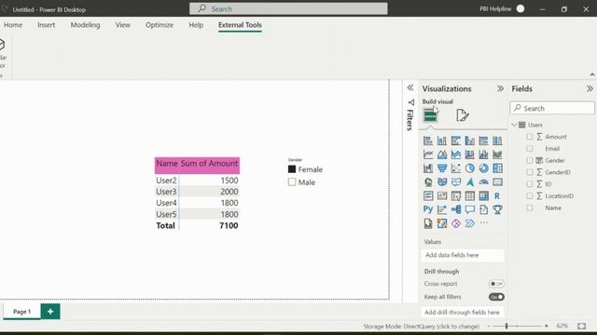The height and width of the screenshot is (335, 597).
Task: Select the Gauge visual
Action: (483, 182)
